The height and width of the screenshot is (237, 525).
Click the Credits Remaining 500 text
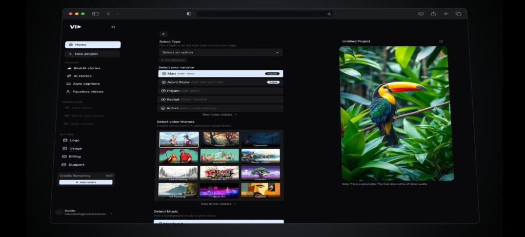click(86, 175)
